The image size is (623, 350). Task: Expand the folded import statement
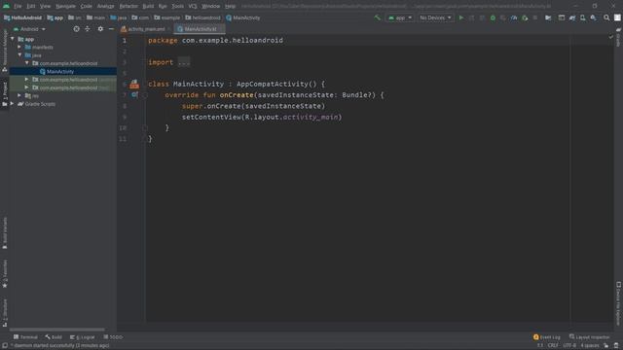coord(184,62)
